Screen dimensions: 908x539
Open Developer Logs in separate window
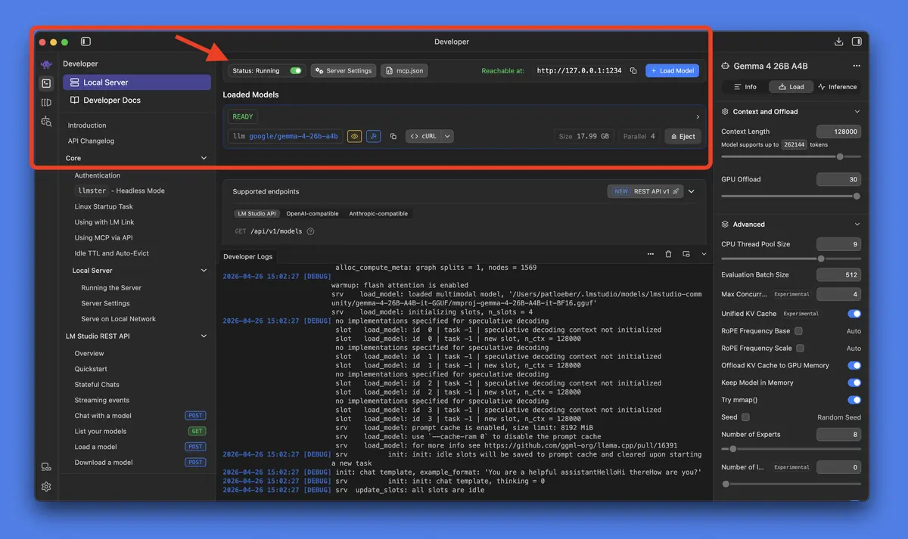pyautogui.click(x=686, y=254)
